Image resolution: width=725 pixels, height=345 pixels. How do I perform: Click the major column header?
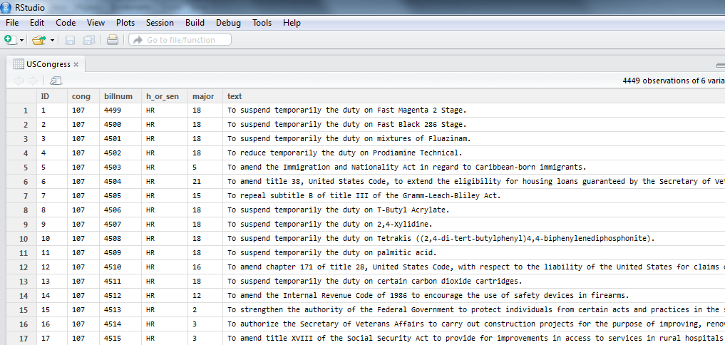coord(205,96)
